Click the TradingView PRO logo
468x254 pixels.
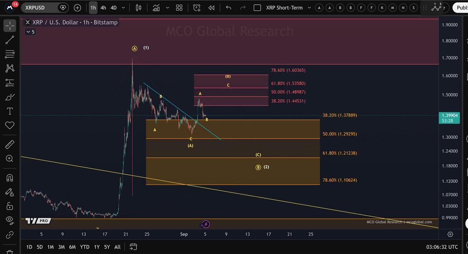coord(38,221)
